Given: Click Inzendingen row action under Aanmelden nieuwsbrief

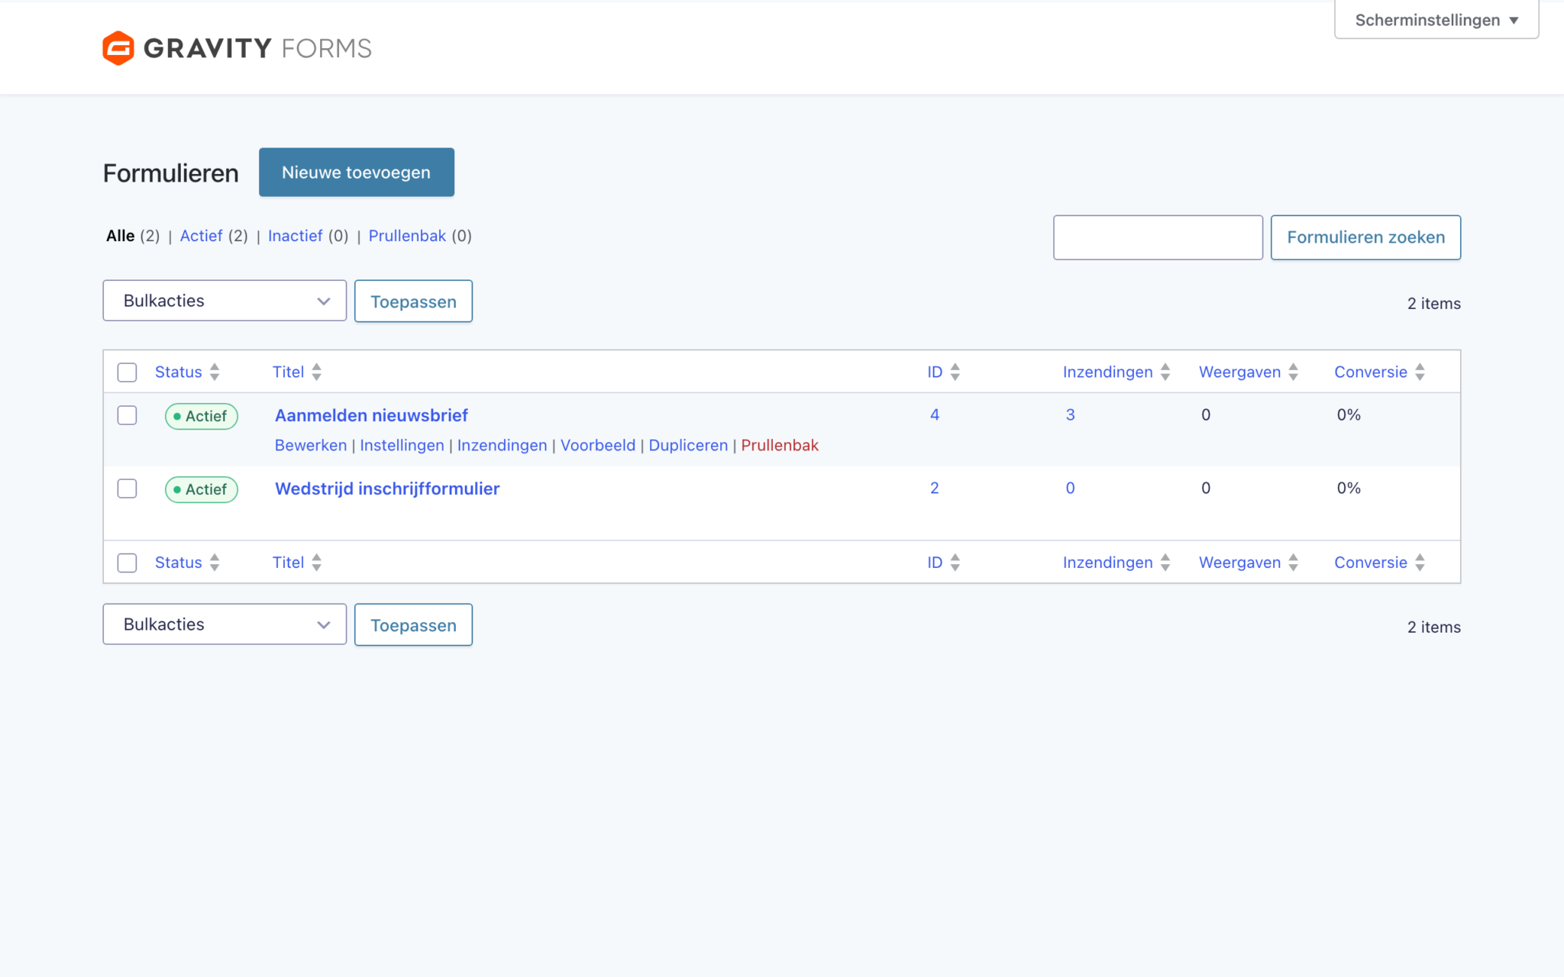Looking at the screenshot, I should (502, 445).
